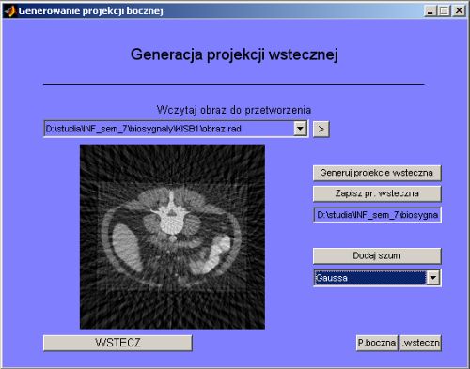Maximize the Generowanie projekcji bocznej window
The height and width of the screenshot is (369, 470).
(x=444, y=11)
